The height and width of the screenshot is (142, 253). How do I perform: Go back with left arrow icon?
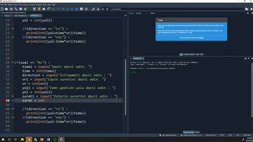[103, 9]
